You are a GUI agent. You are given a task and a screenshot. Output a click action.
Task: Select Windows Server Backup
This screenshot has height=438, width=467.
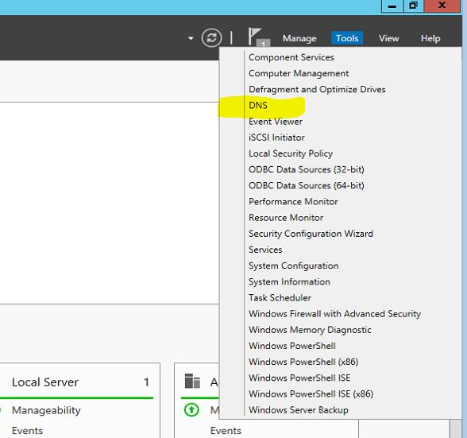coord(299,410)
